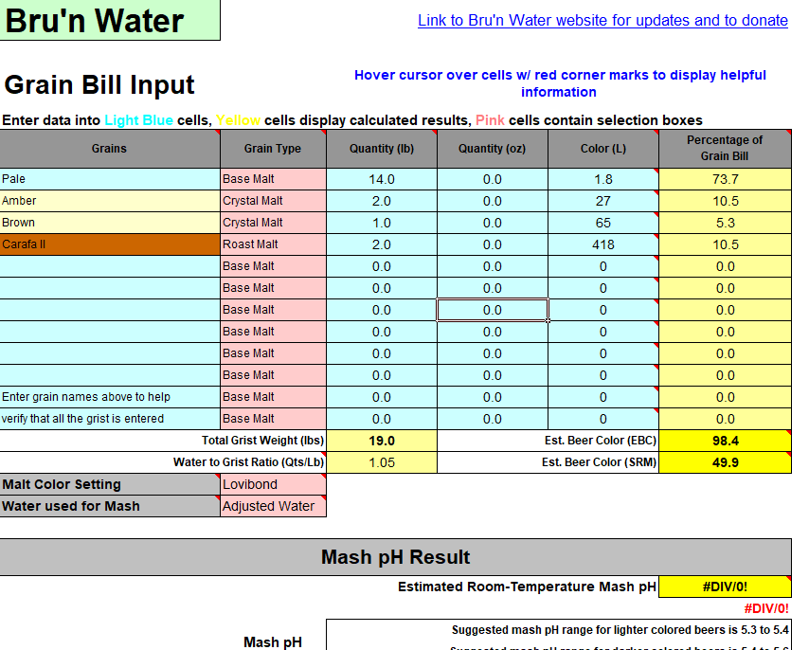This screenshot has width=809, height=650.
Task: Open Grain Type selector for Brown row
Action: [274, 223]
